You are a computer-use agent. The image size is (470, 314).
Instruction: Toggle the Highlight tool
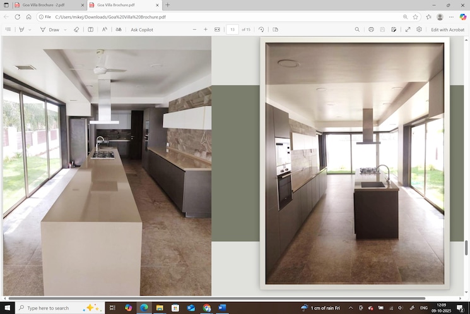[x=21, y=30]
